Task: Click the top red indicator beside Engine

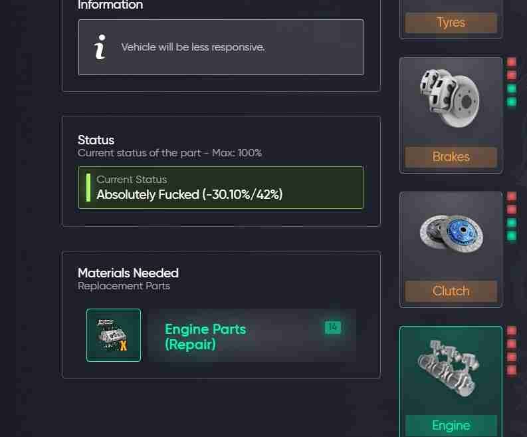Action: [x=512, y=331]
